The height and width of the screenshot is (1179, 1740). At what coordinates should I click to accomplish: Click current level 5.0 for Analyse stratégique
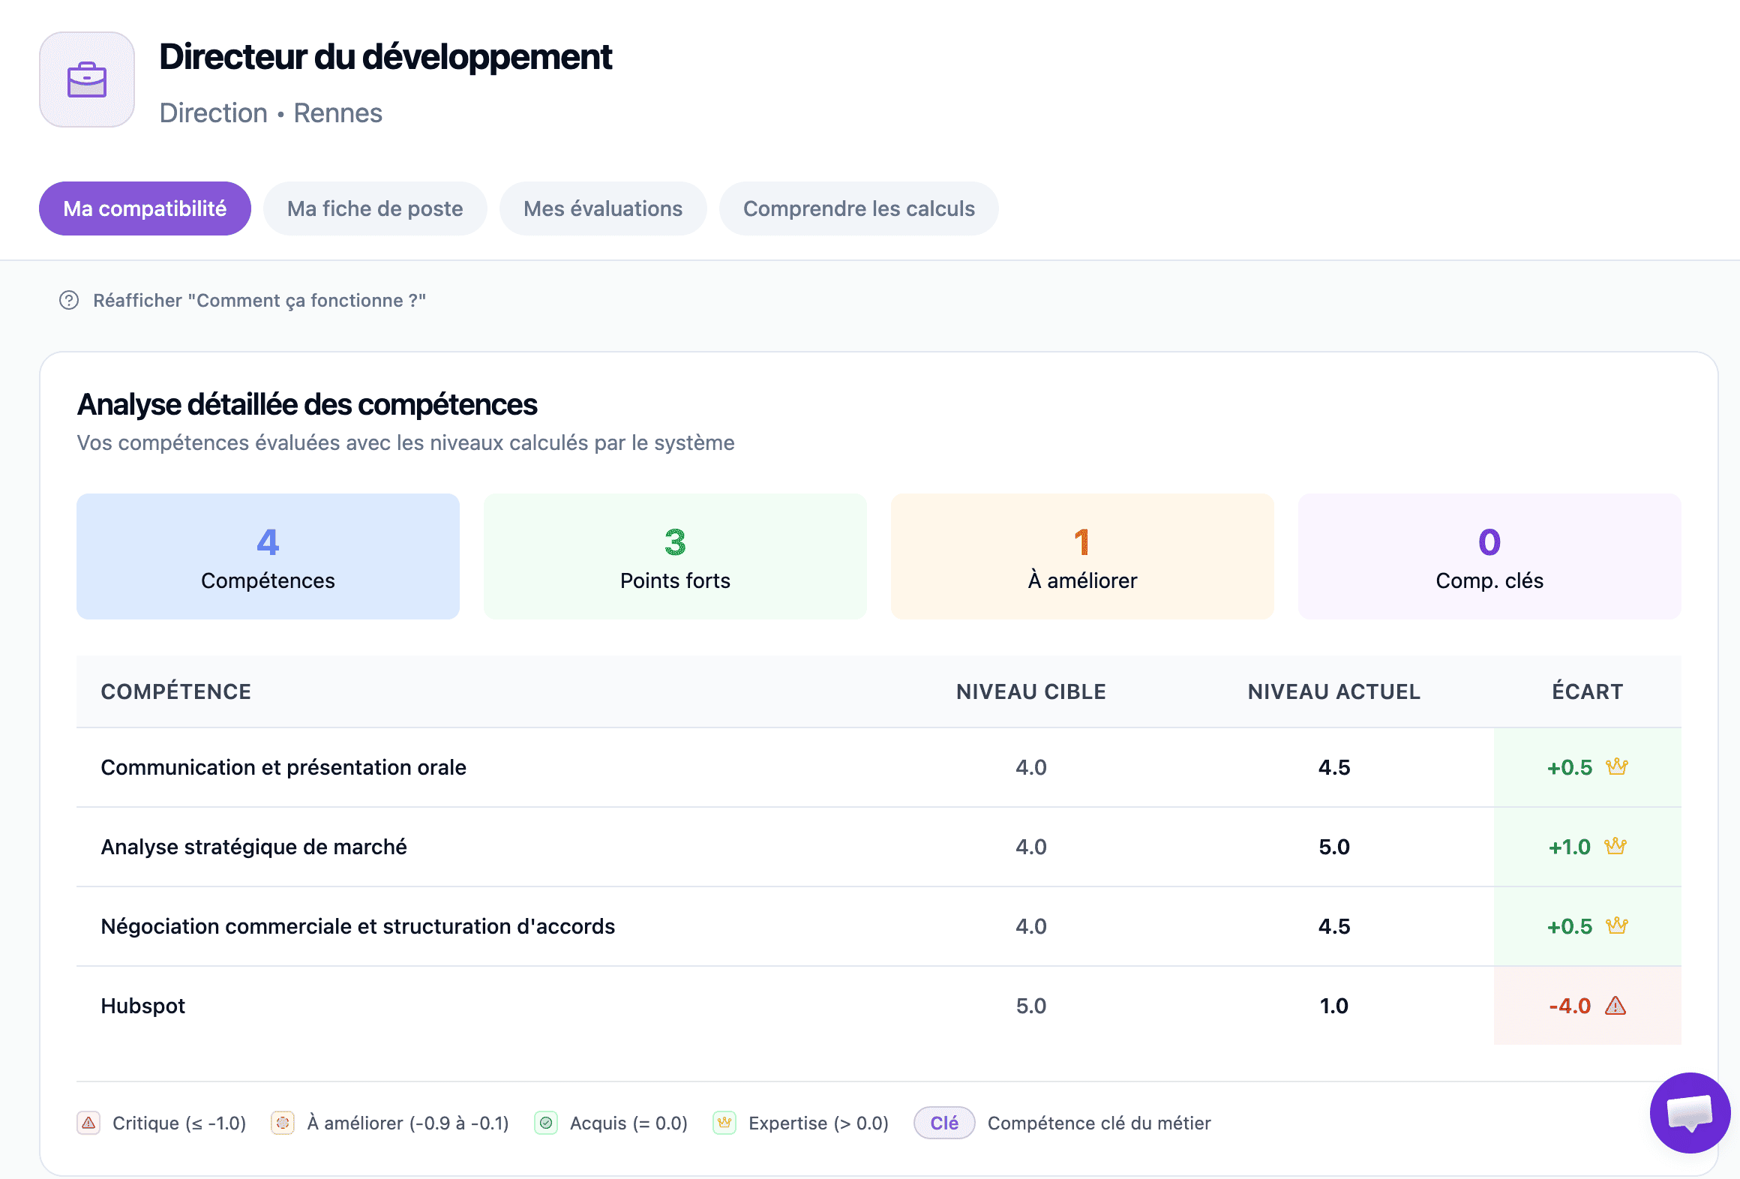pyautogui.click(x=1334, y=847)
